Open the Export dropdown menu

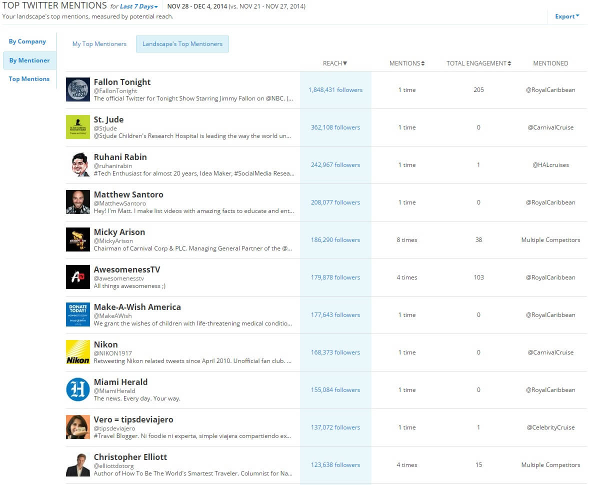[x=567, y=16]
